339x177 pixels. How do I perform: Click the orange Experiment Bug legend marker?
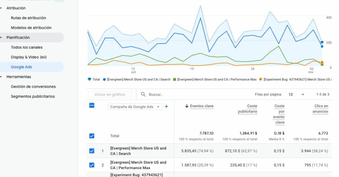tap(261, 79)
